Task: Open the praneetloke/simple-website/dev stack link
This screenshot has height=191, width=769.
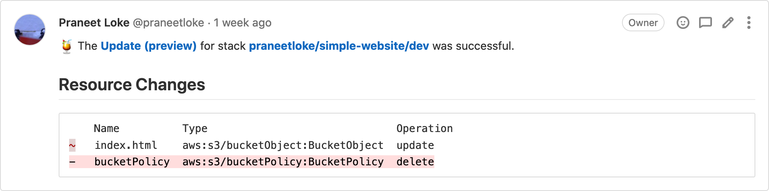Action: pyautogui.click(x=339, y=46)
